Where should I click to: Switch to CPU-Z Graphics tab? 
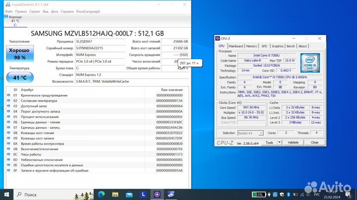coord(278,46)
